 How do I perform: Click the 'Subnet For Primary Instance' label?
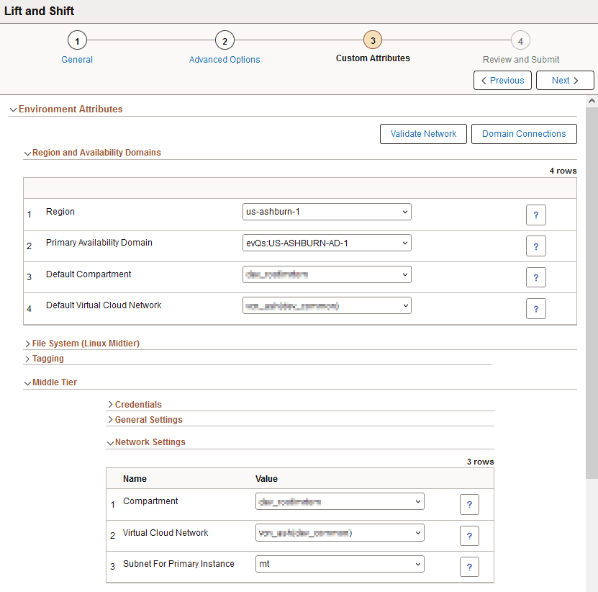point(178,564)
